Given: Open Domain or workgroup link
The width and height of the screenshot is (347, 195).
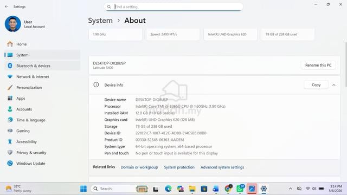Looking at the screenshot, I should click(139, 167).
